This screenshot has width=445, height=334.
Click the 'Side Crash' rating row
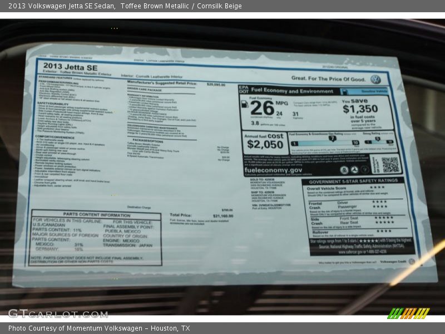point(352,220)
